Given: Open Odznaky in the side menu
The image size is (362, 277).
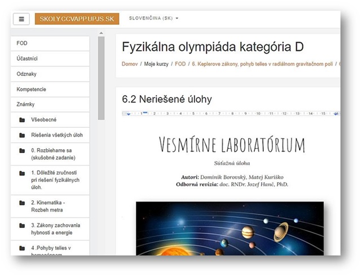Looking at the screenshot, I should click(50, 74).
